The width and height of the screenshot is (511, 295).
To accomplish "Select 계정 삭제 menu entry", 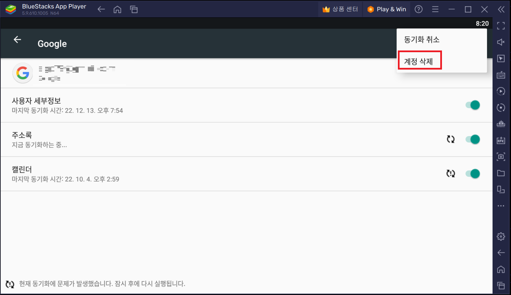I will (442, 61).
